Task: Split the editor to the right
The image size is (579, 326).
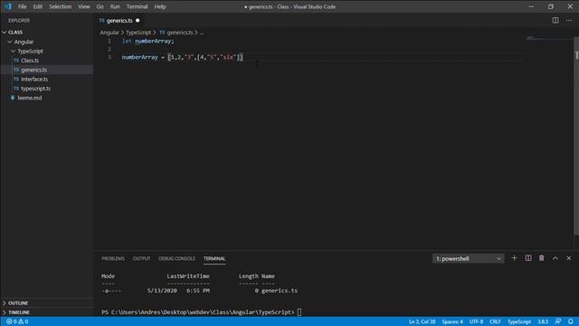Action: coord(555,20)
